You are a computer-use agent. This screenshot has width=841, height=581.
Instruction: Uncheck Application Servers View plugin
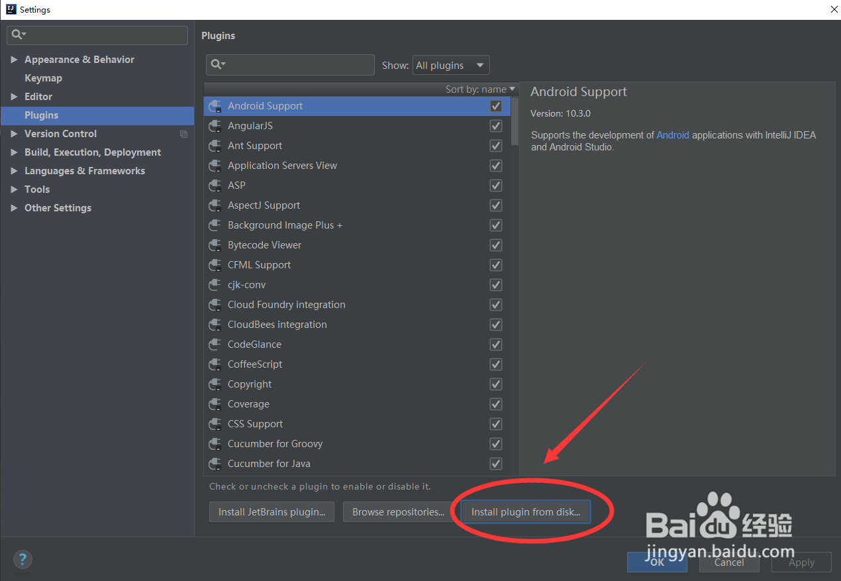[x=495, y=166]
